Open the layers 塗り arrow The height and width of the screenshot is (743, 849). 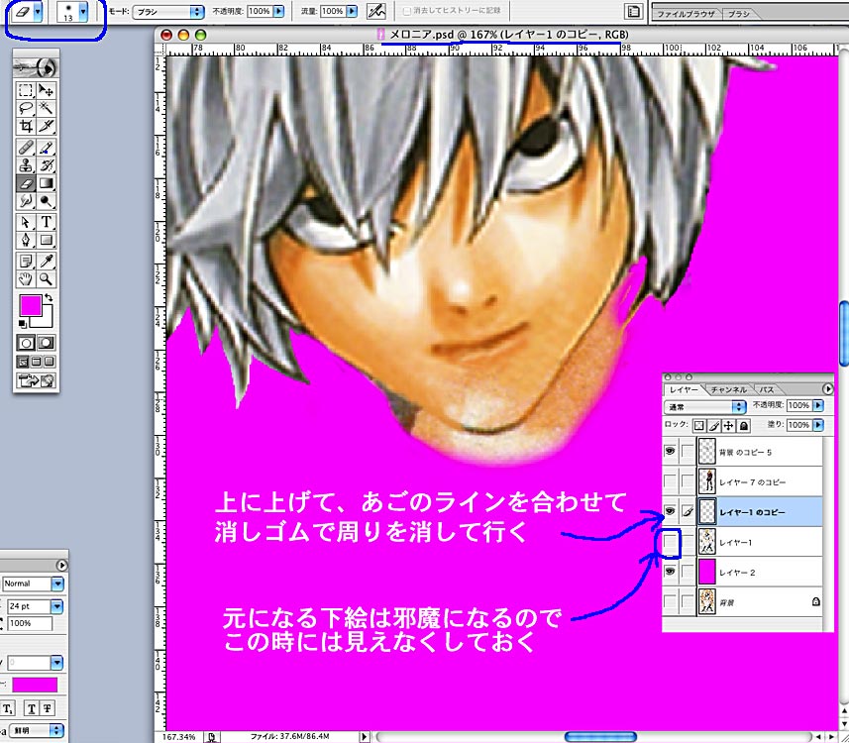[818, 425]
